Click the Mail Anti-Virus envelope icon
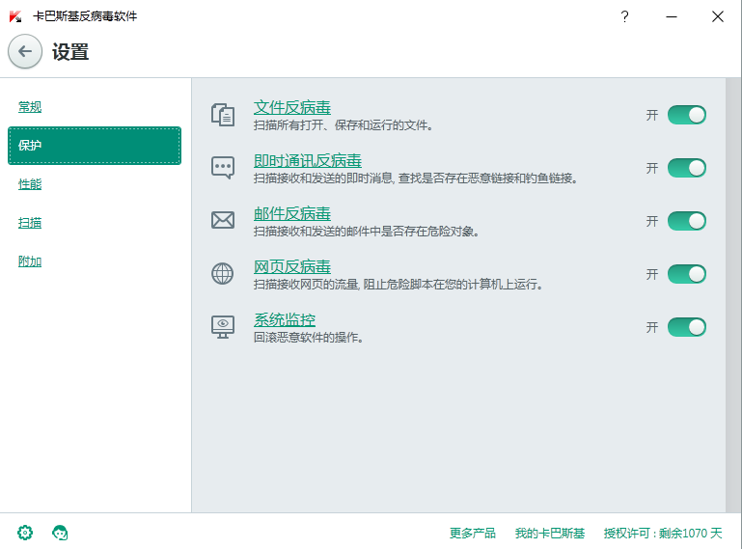The image size is (742, 549). tap(223, 221)
